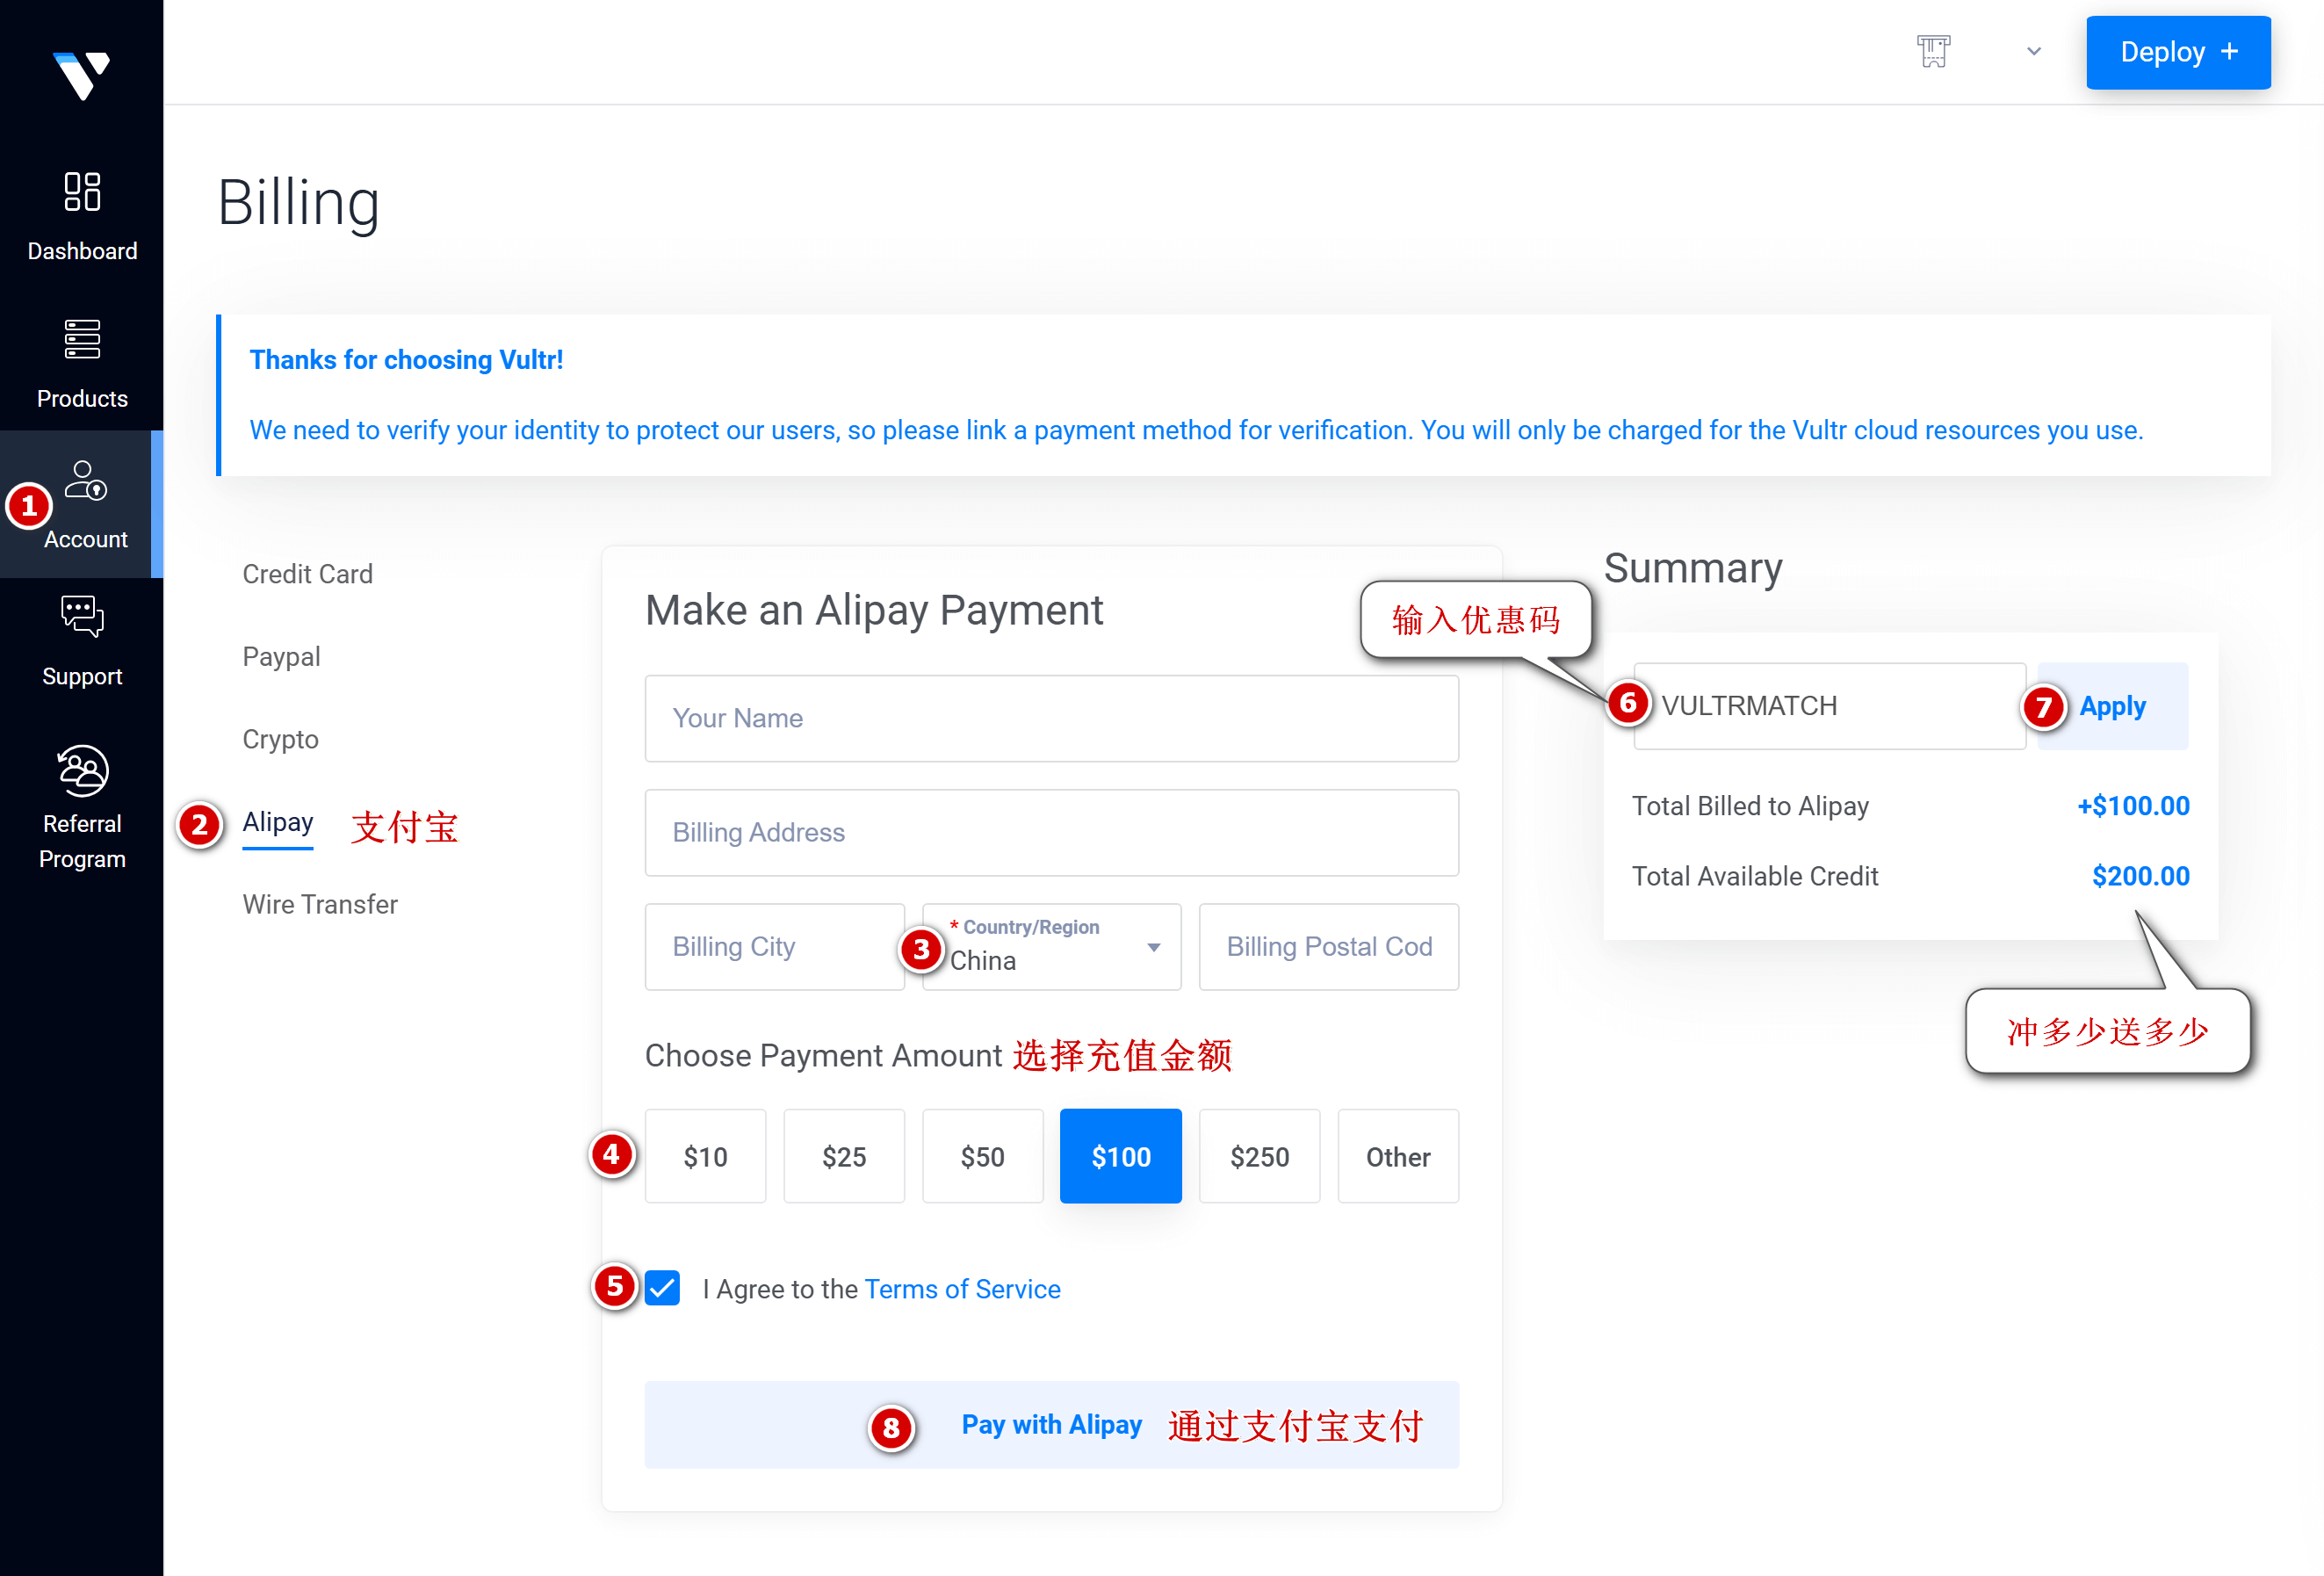Select the $100 payment amount
Viewport: 2324px width, 1576px height.
pyautogui.click(x=1120, y=1156)
